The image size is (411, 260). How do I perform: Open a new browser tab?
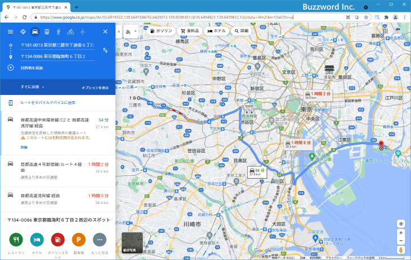coord(77,7)
